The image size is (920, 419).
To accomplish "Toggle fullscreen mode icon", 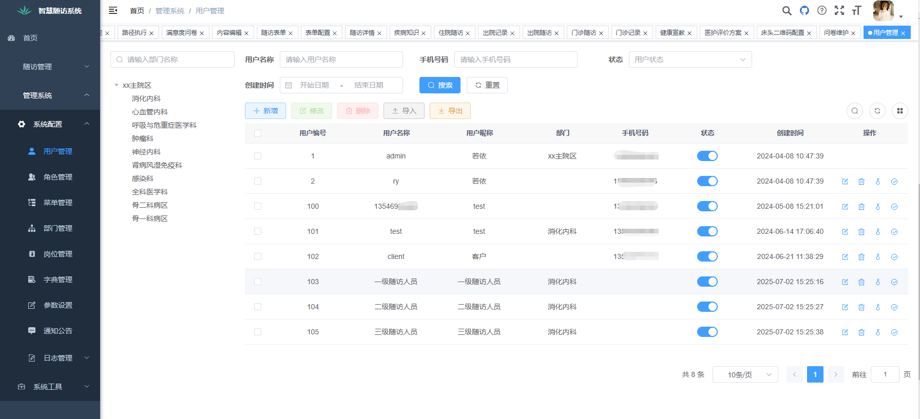I will tap(839, 10).
